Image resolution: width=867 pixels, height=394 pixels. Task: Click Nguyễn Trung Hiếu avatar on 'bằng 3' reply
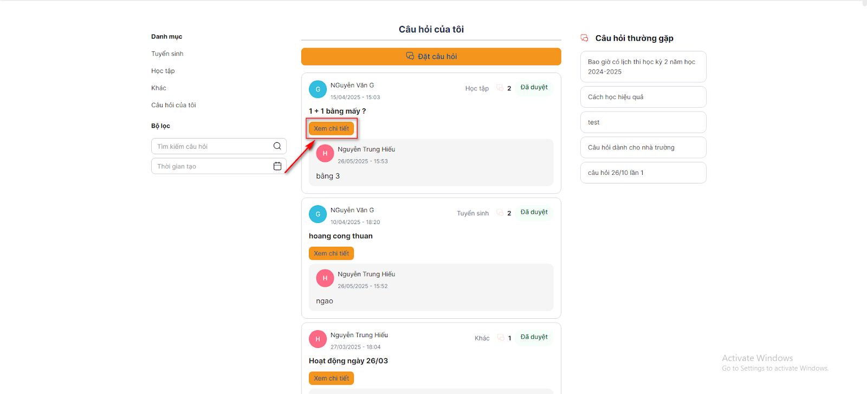(325, 153)
